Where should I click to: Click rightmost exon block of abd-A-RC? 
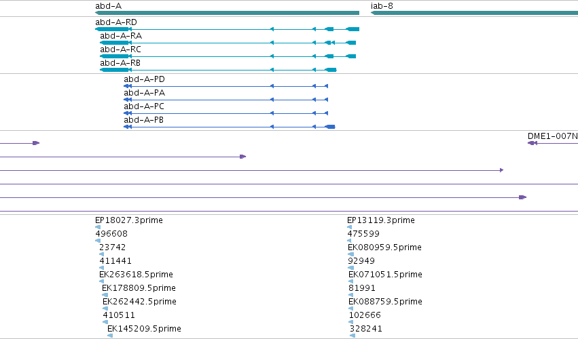tap(351, 56)
